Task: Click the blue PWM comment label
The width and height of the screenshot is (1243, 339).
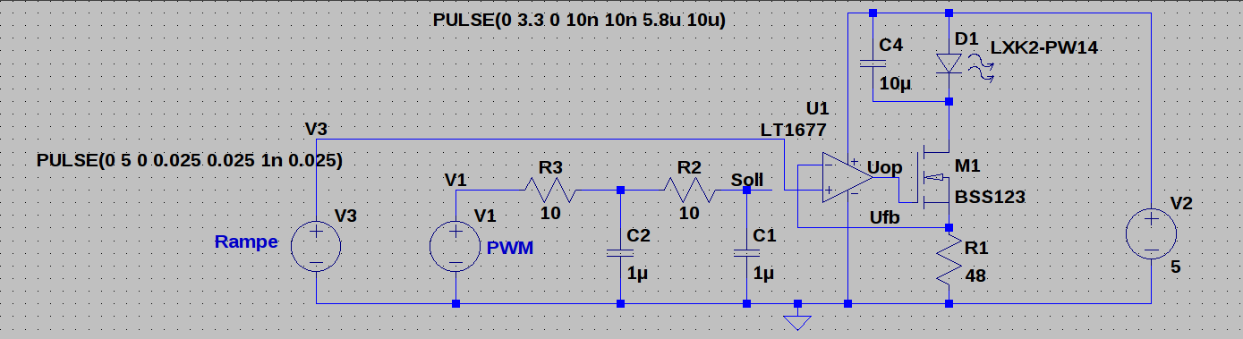Action: (510, 248)
